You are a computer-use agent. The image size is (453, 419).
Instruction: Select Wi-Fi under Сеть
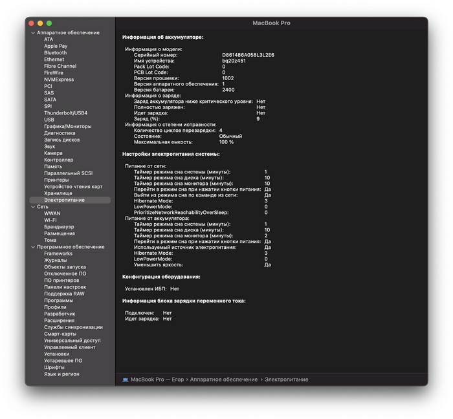coord(50,220)
